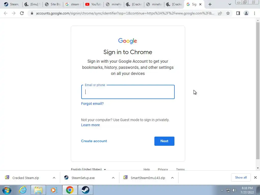
Task: Open the Chrome three-dot menu
Action: click(x=254, y=13)
